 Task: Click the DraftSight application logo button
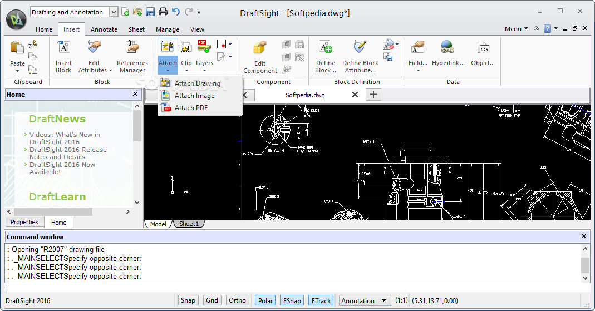16,19
